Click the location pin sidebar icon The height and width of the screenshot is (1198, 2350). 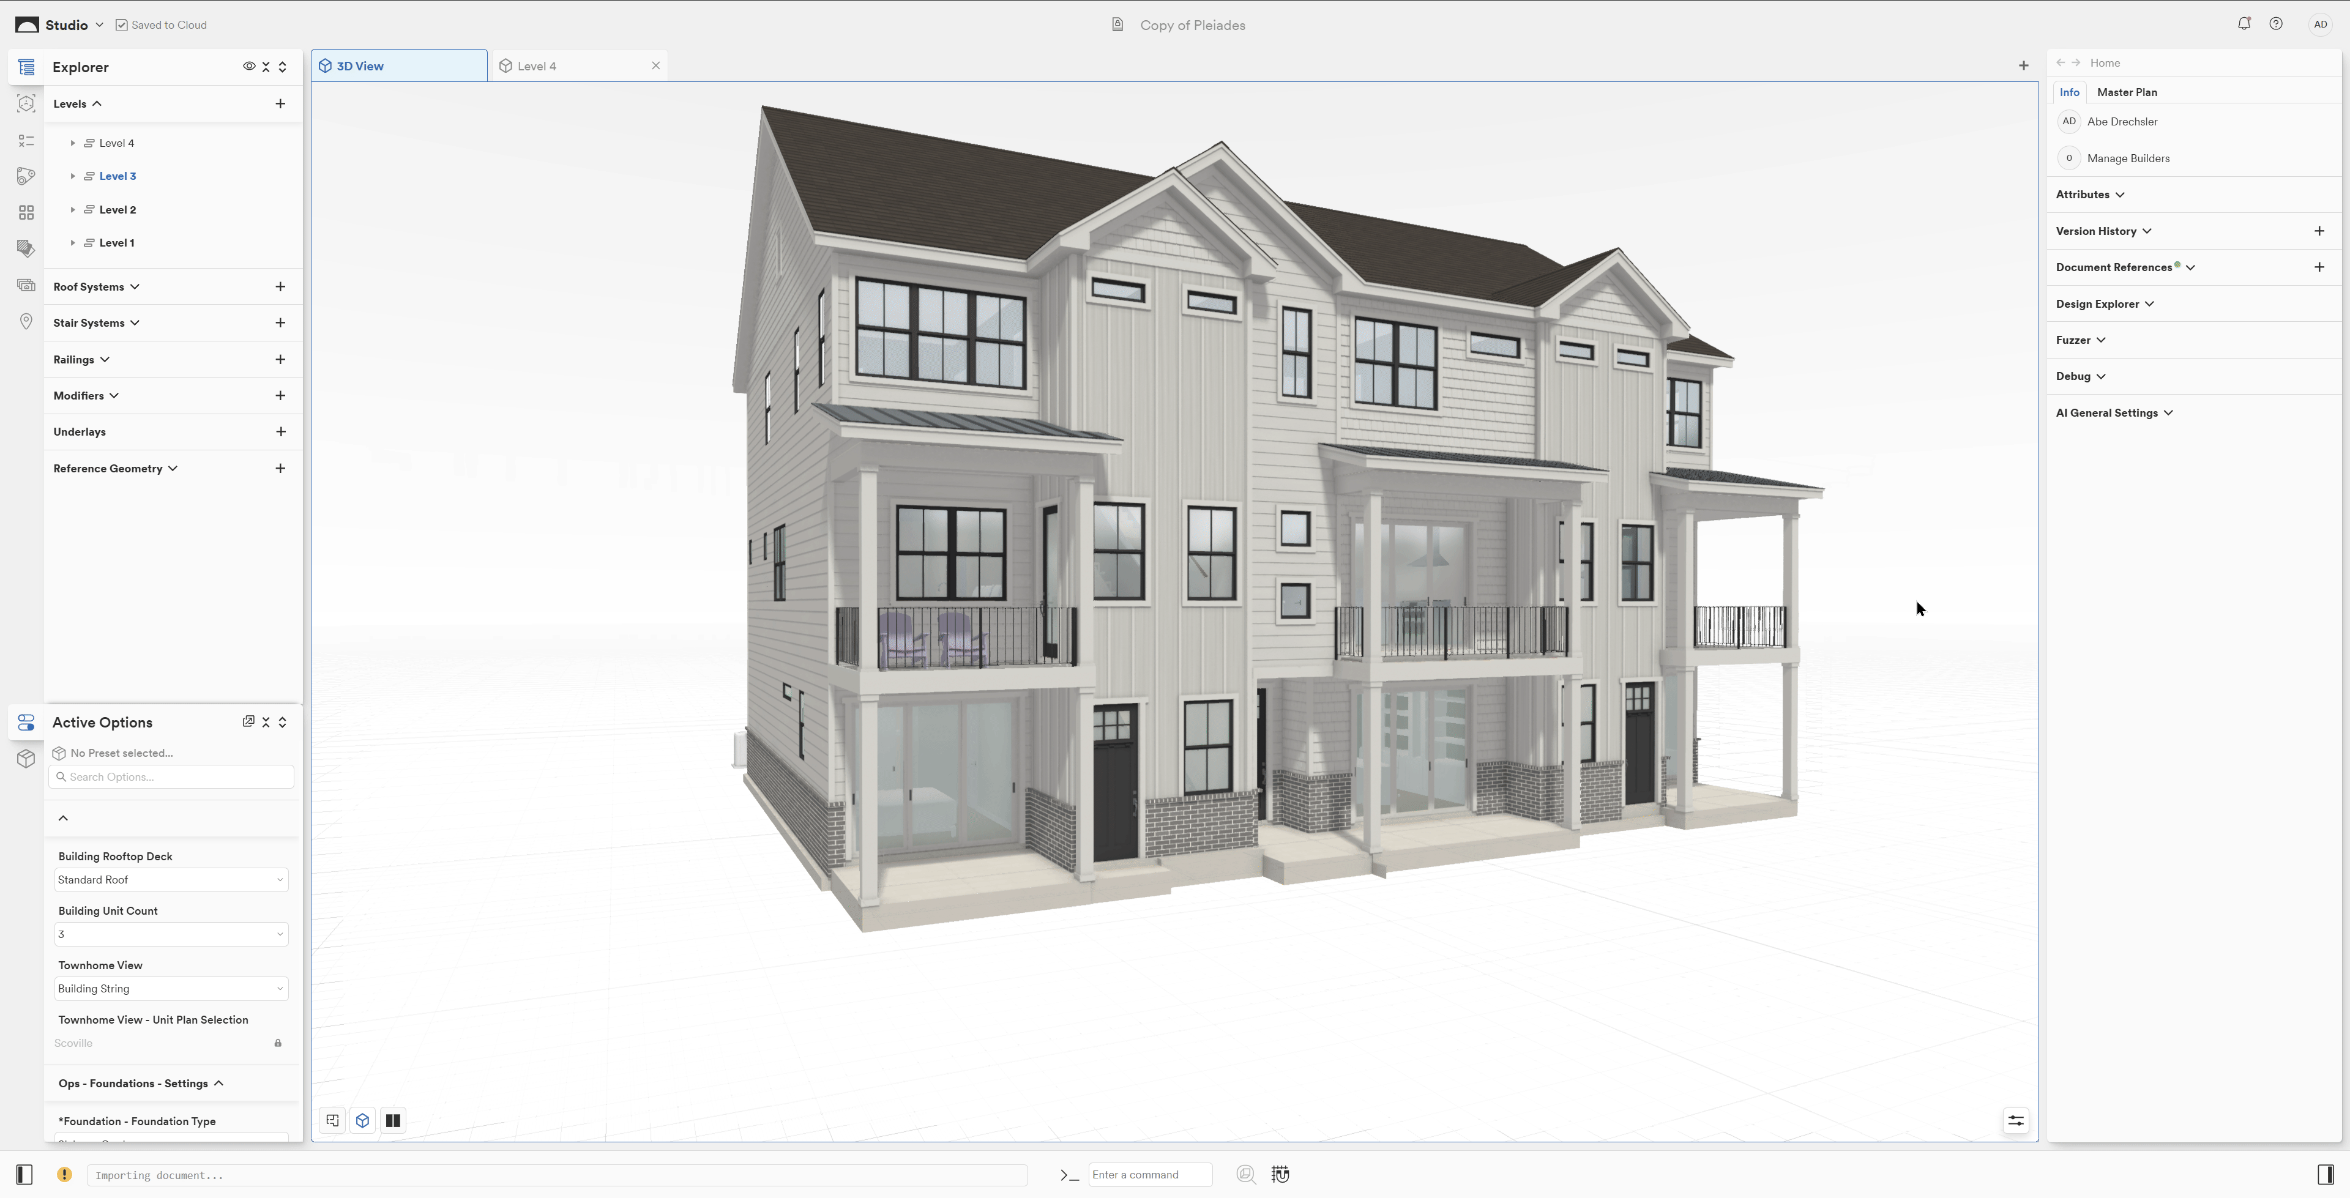click(x=26, y=321)
